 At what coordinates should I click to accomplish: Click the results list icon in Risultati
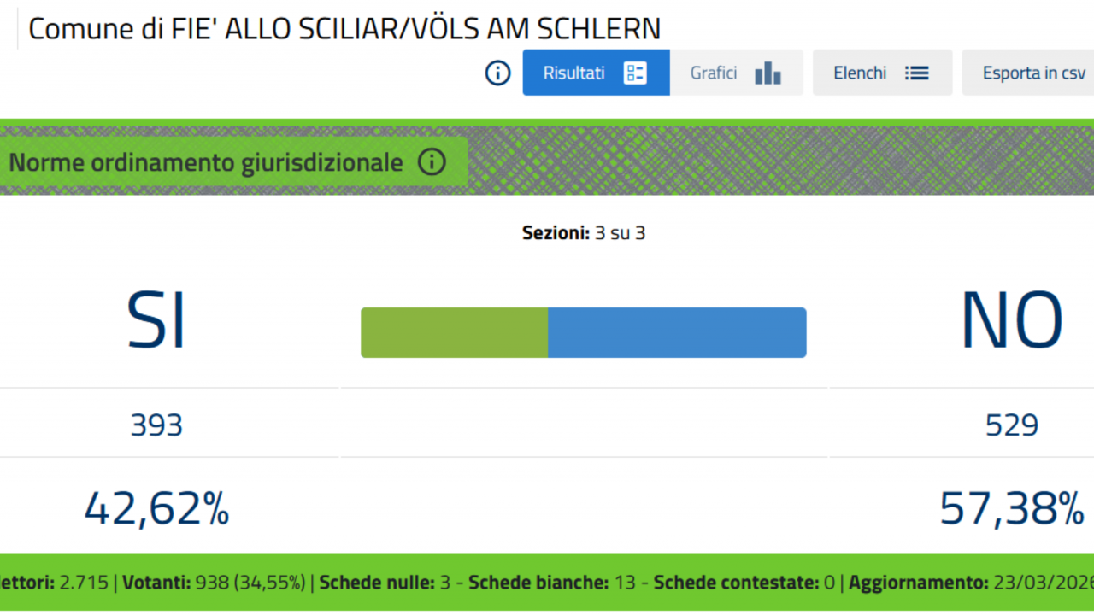[635, 73]
